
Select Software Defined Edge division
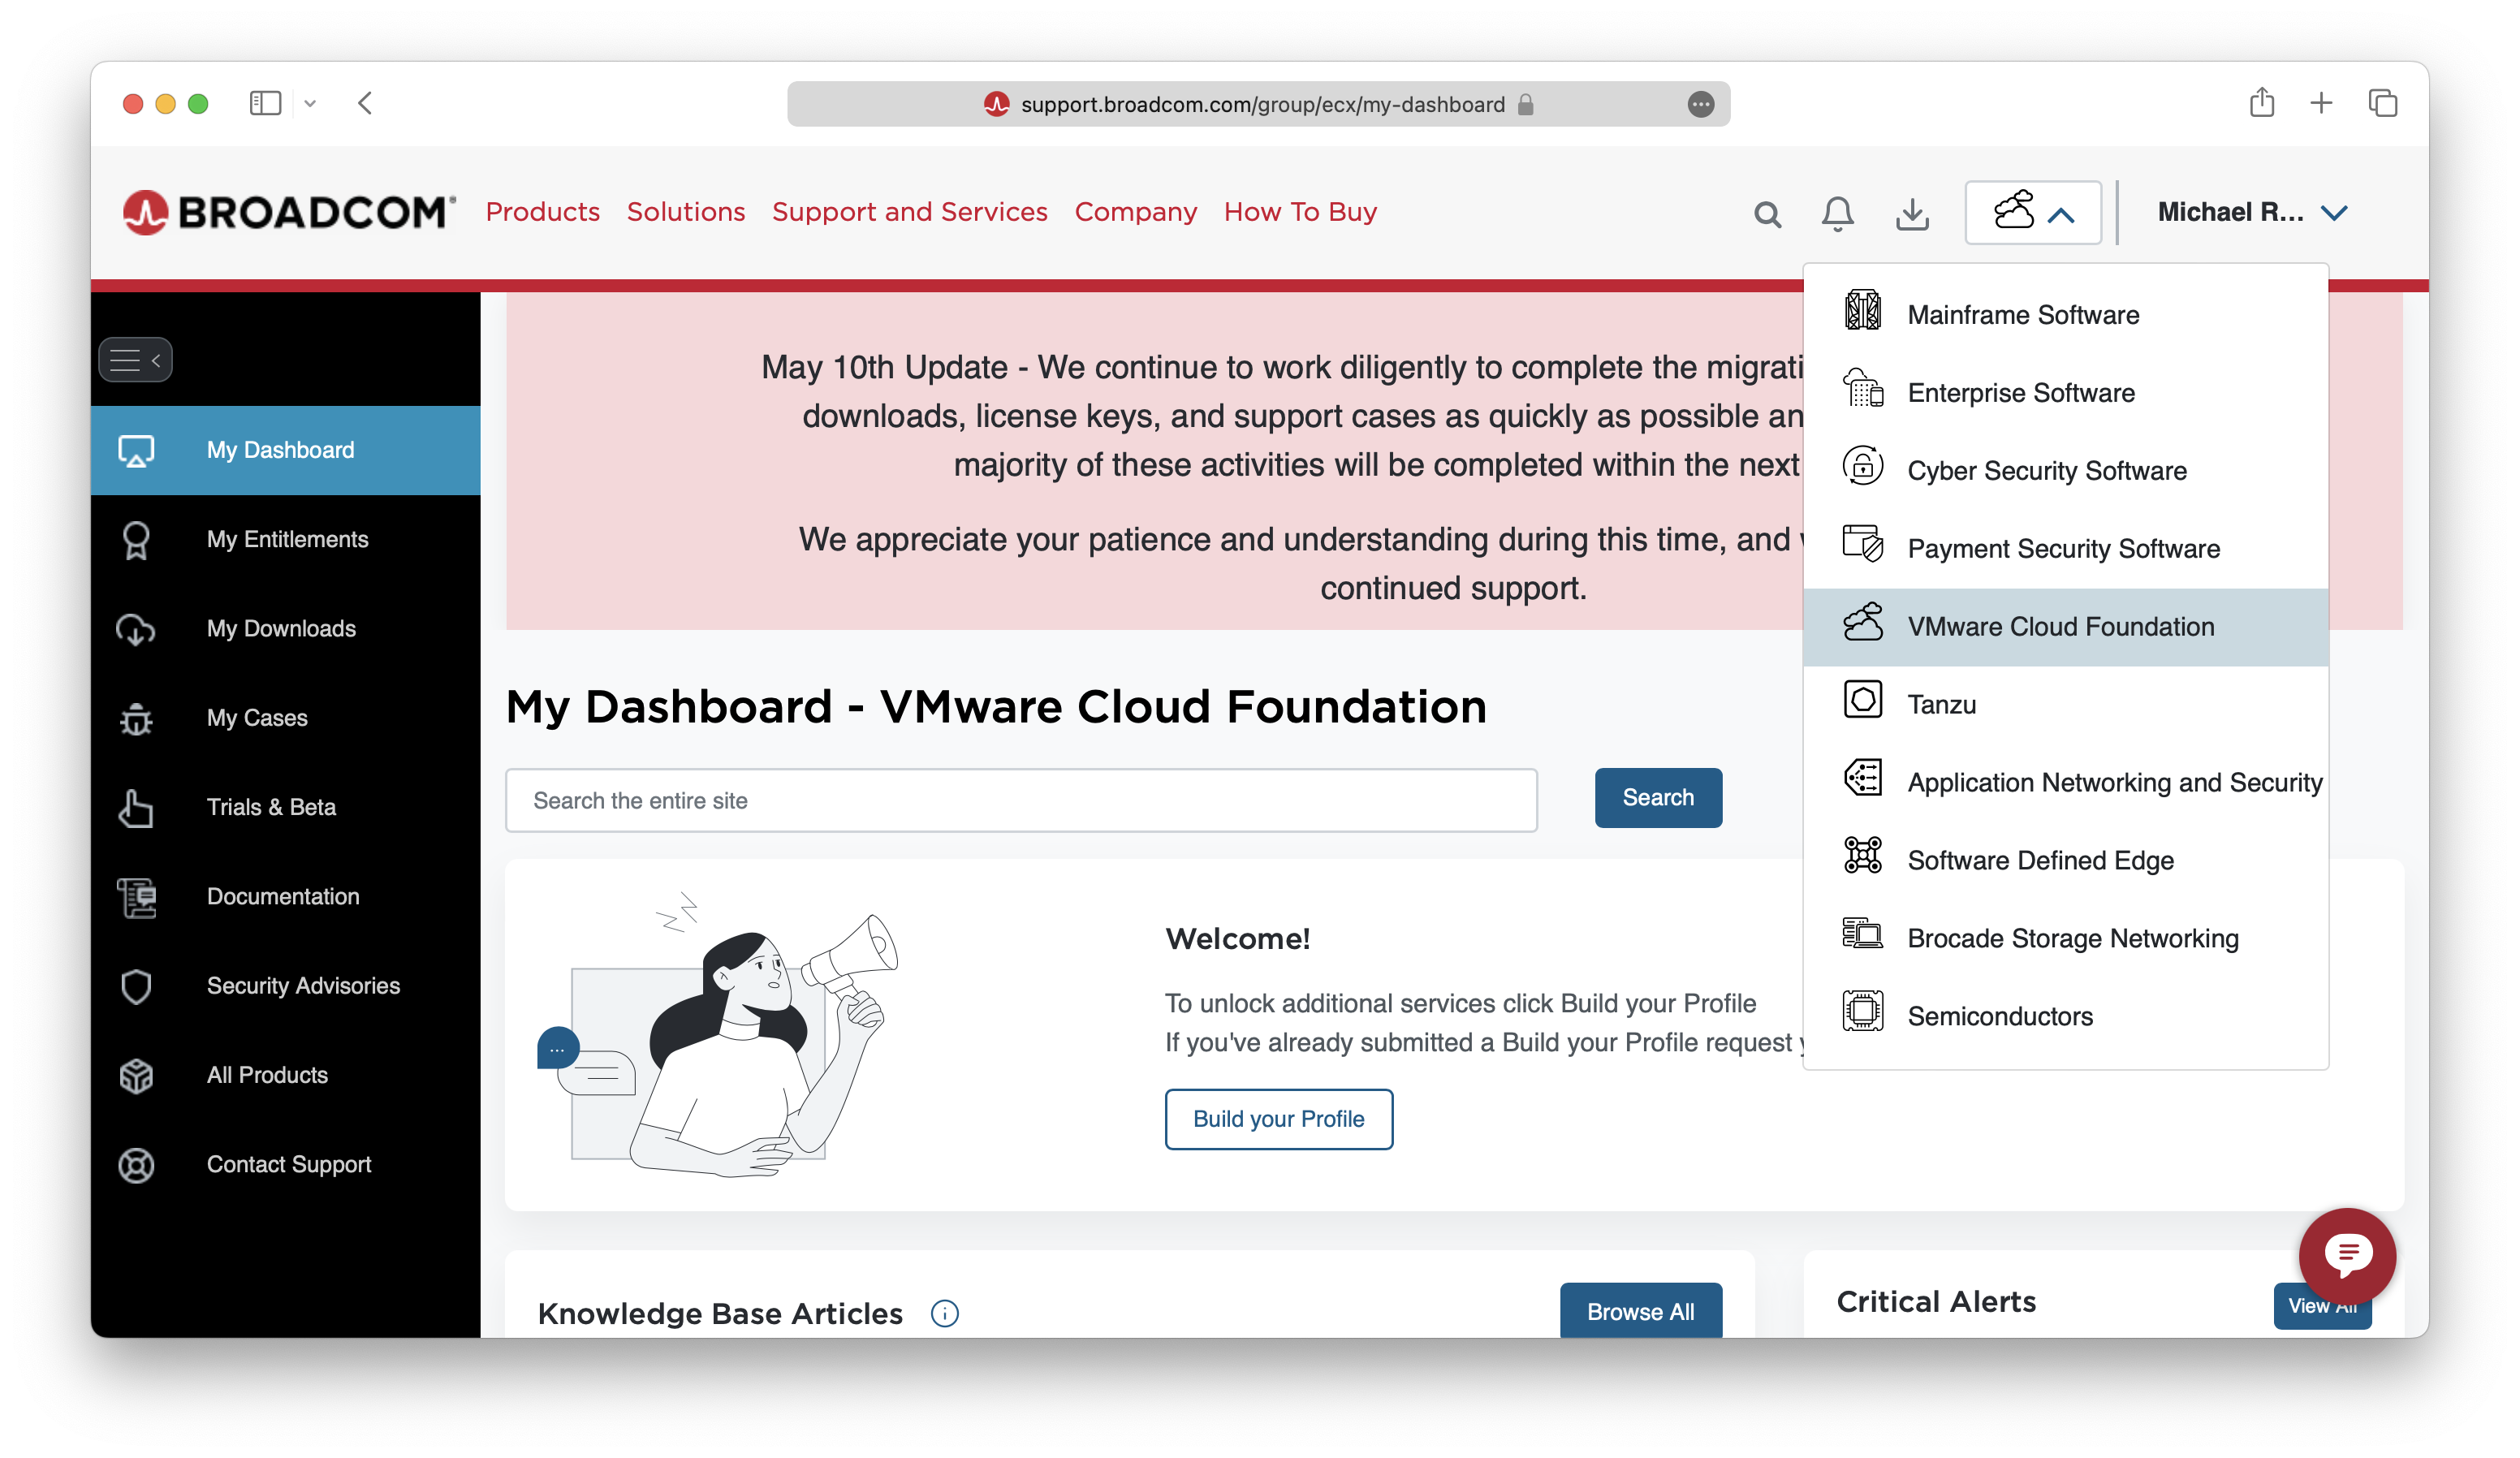(2065, 861)
